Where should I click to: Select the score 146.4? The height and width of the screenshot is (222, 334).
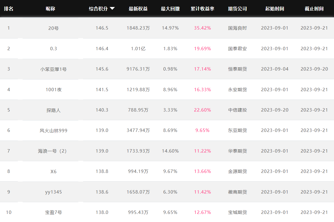pyautogui.click(x=102, y=49)
